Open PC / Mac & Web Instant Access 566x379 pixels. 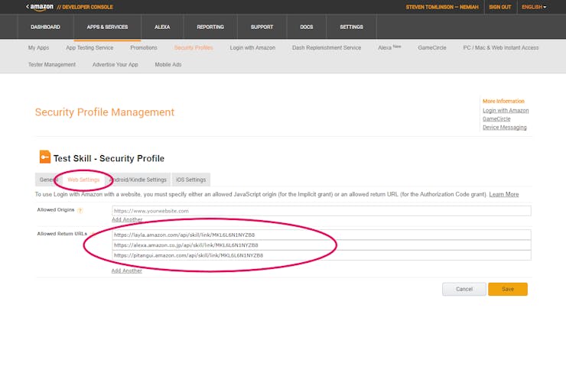tap(501, 47)
